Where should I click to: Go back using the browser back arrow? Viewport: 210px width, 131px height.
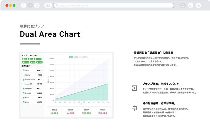24,5
